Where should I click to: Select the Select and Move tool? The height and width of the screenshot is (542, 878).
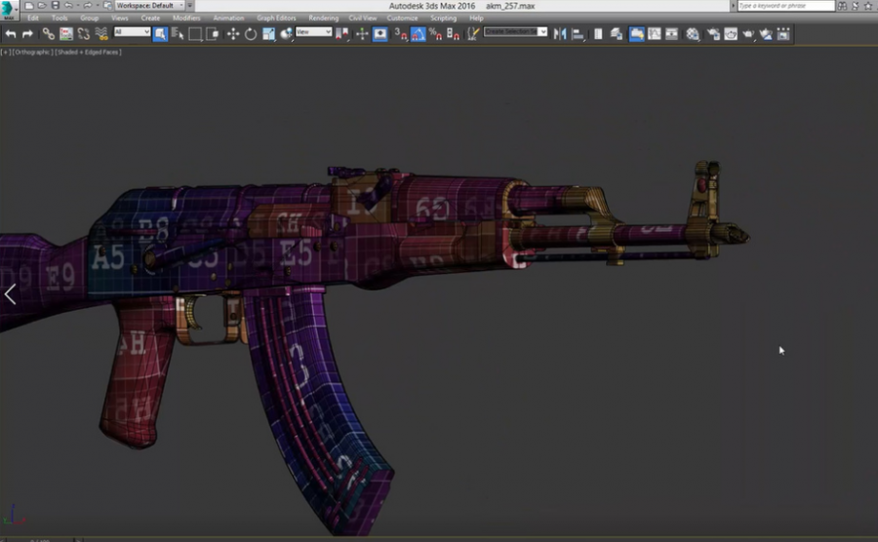tap(233, 34)
